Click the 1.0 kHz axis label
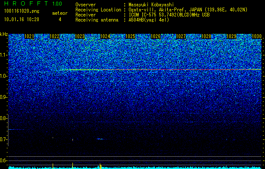The image size is (265, 169). coord(4,76)
